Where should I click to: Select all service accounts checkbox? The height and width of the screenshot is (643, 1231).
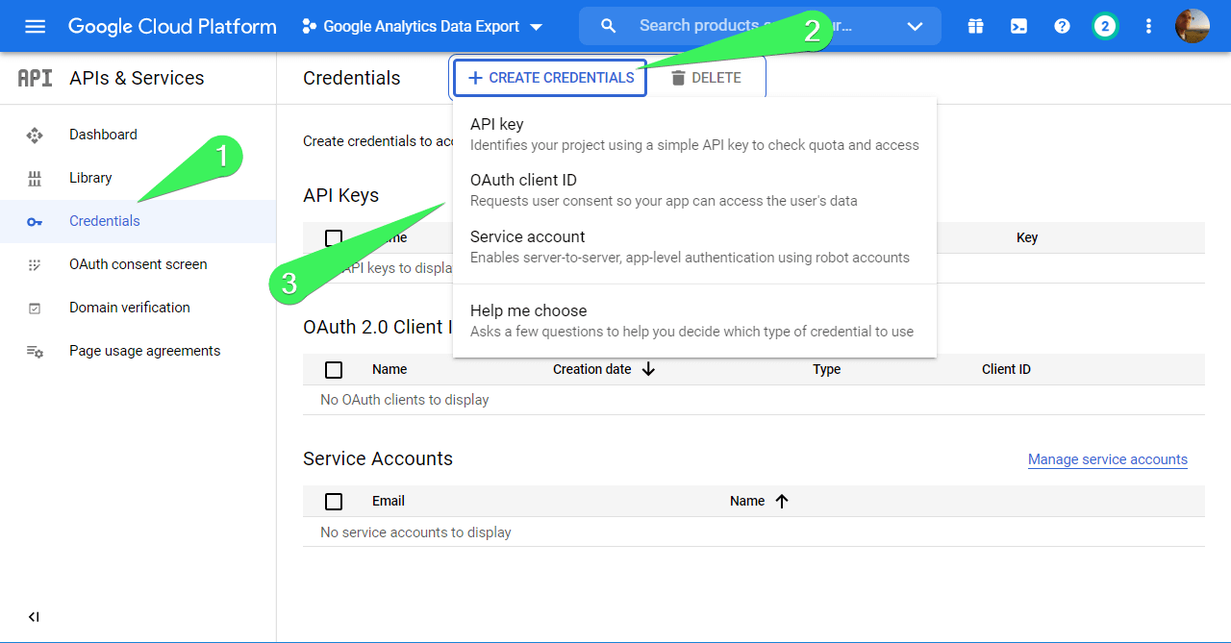334,501
